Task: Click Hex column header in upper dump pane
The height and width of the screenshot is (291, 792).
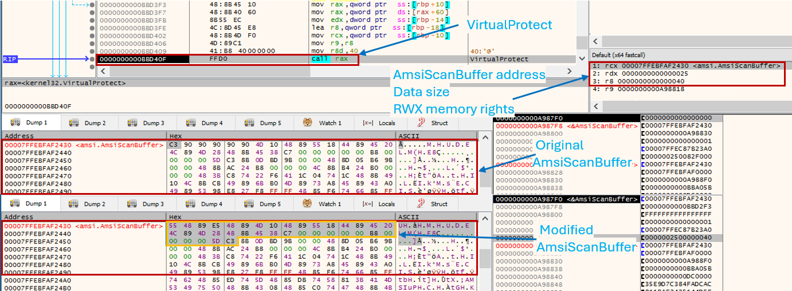Action: click(281, 136)
